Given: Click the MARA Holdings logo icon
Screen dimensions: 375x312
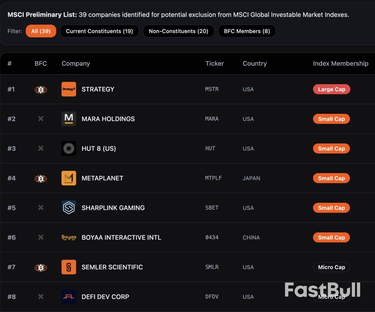Looking at the screenshot, I should pyautogui.click(x=69, y=119).
